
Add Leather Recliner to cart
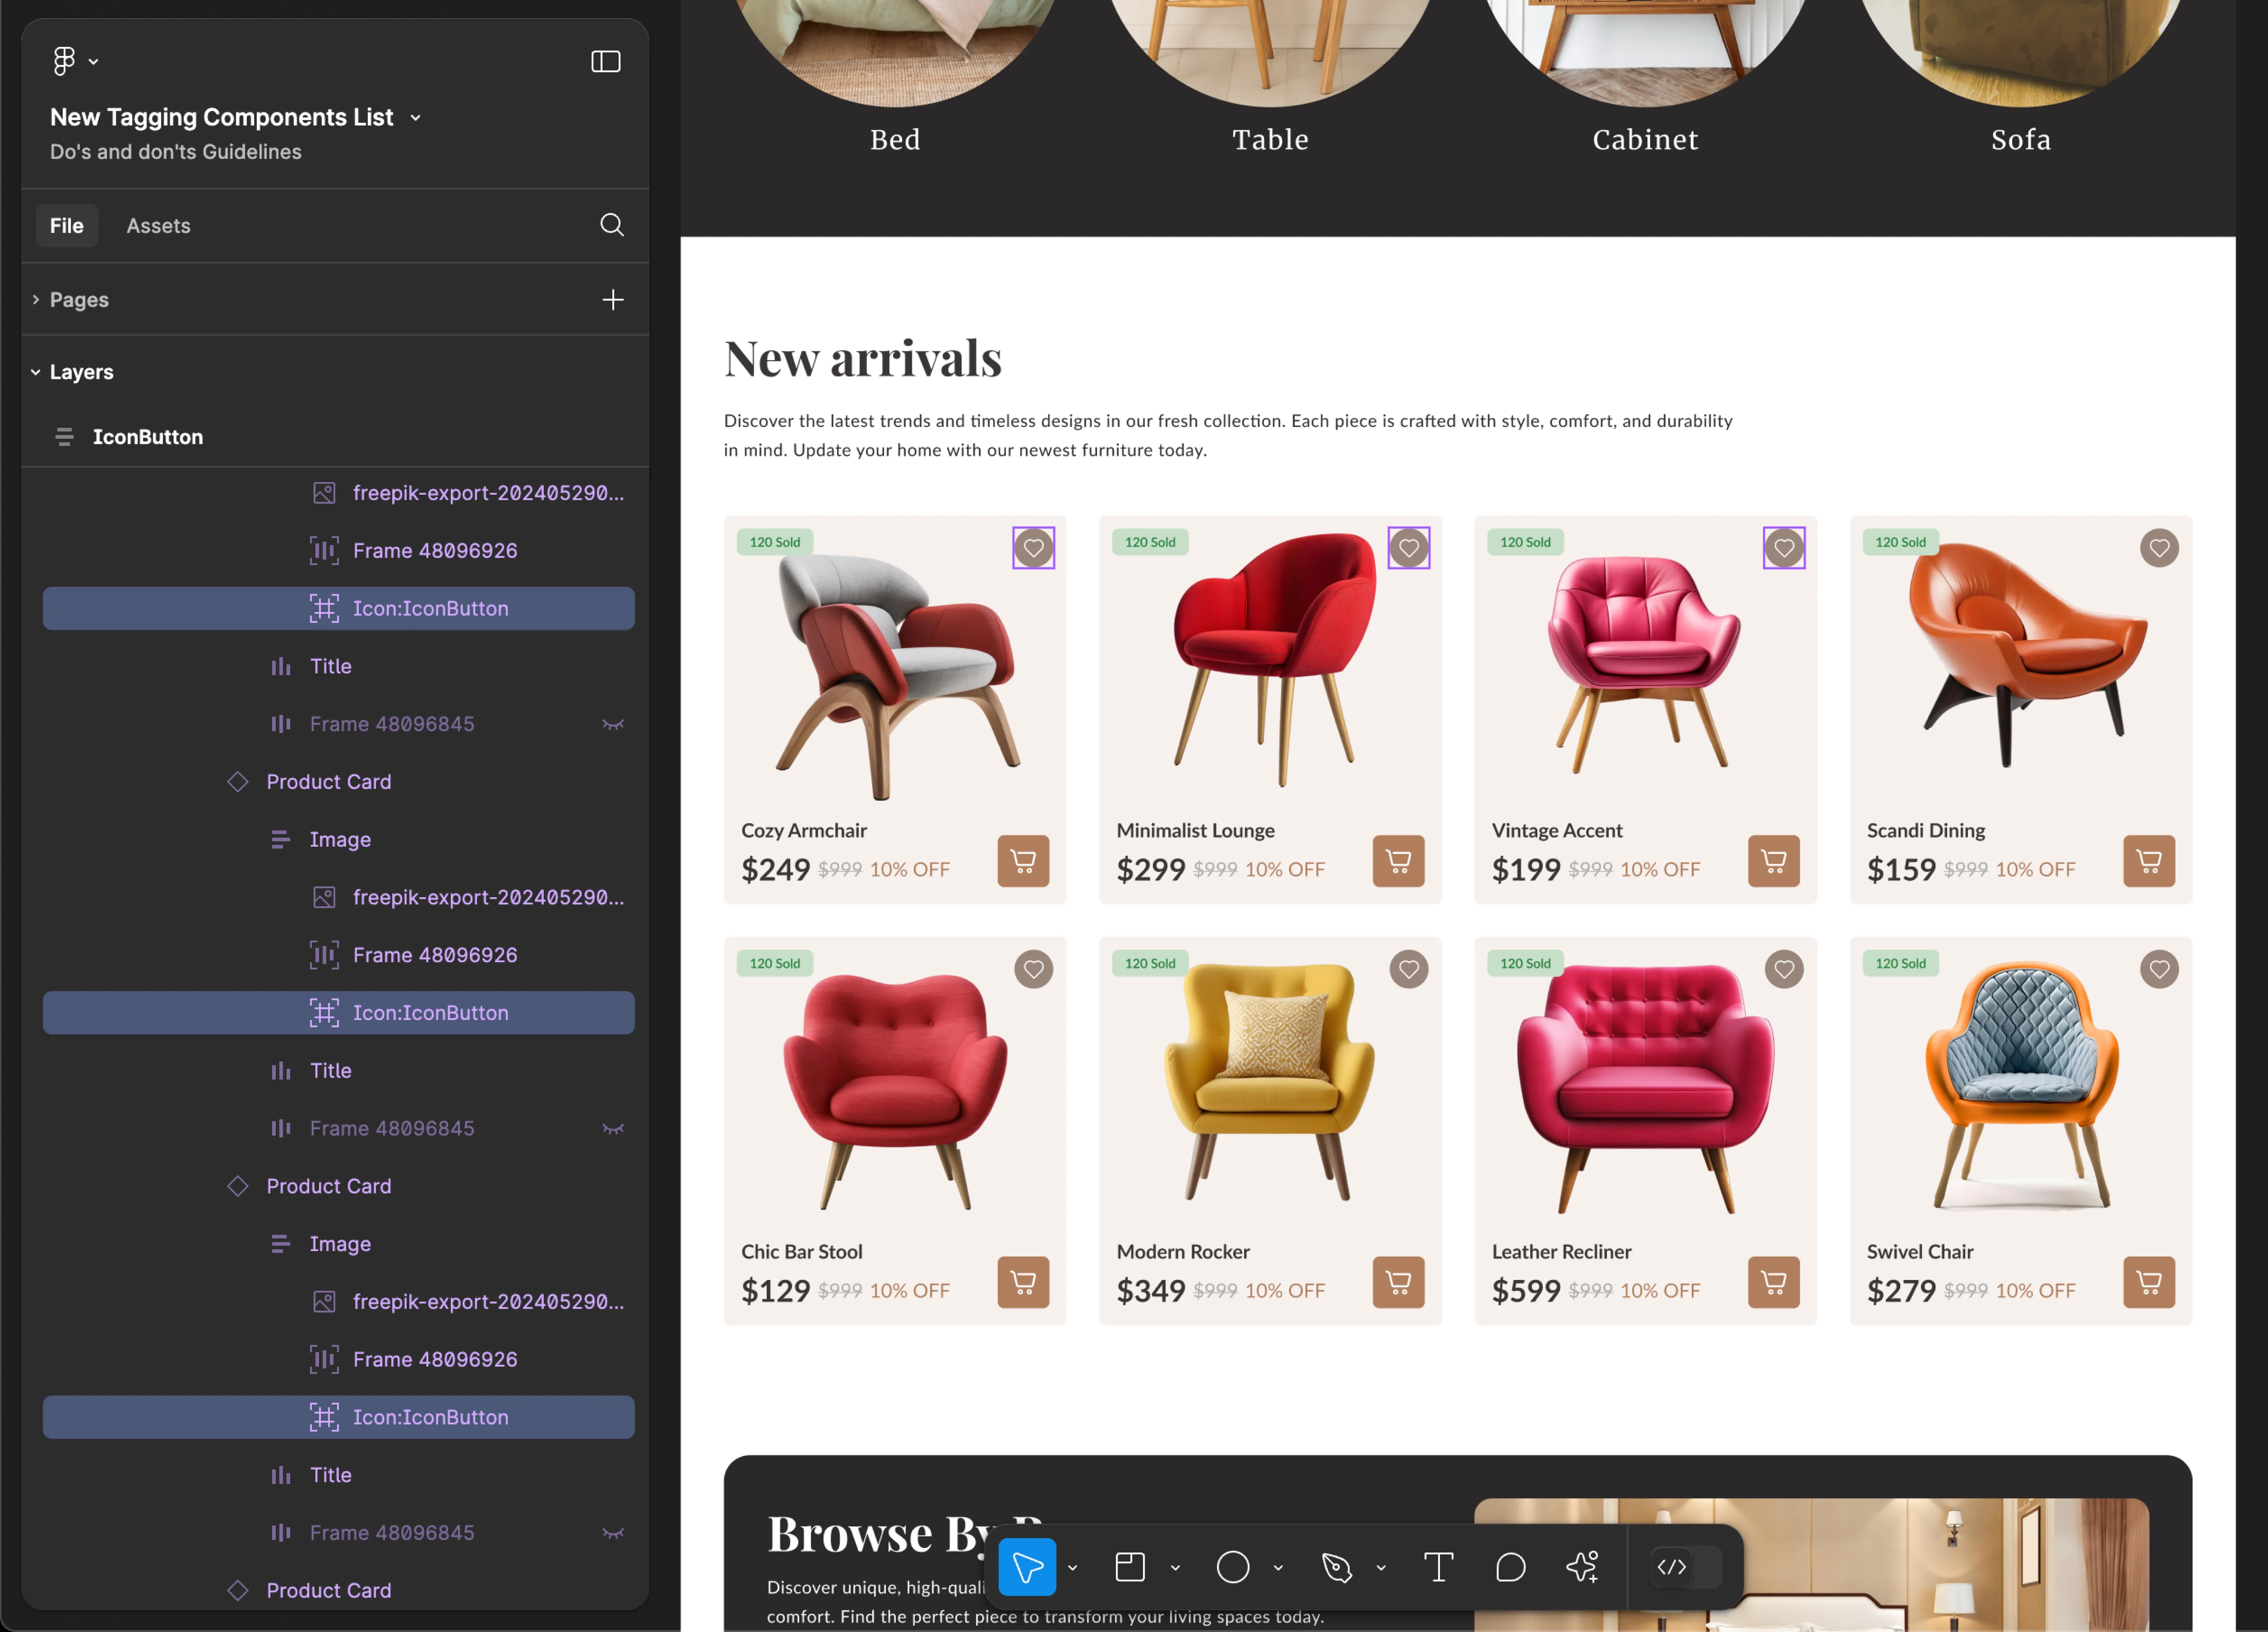click(x=1774, y=1282)
